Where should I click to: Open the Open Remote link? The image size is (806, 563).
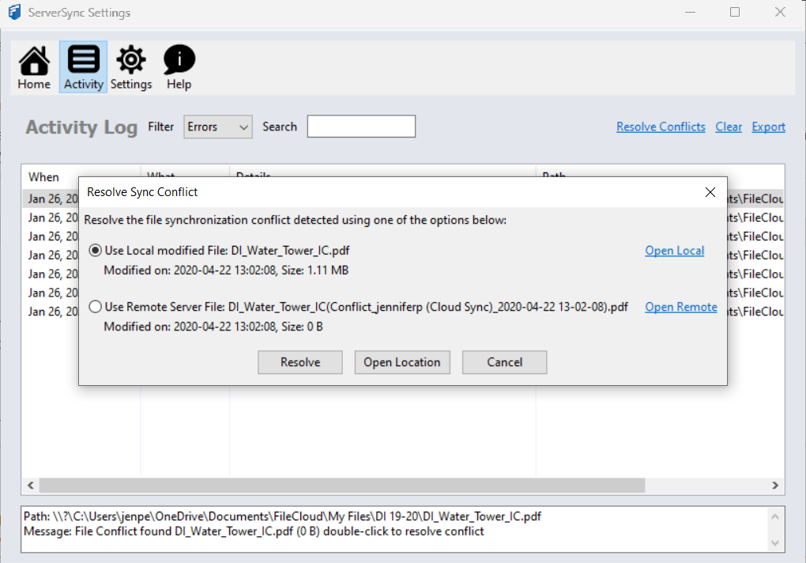[x=680, y=307]
